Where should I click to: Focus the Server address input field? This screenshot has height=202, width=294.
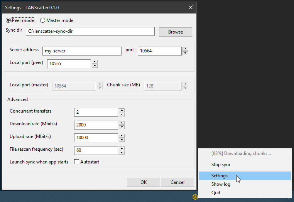pos(82,51)
